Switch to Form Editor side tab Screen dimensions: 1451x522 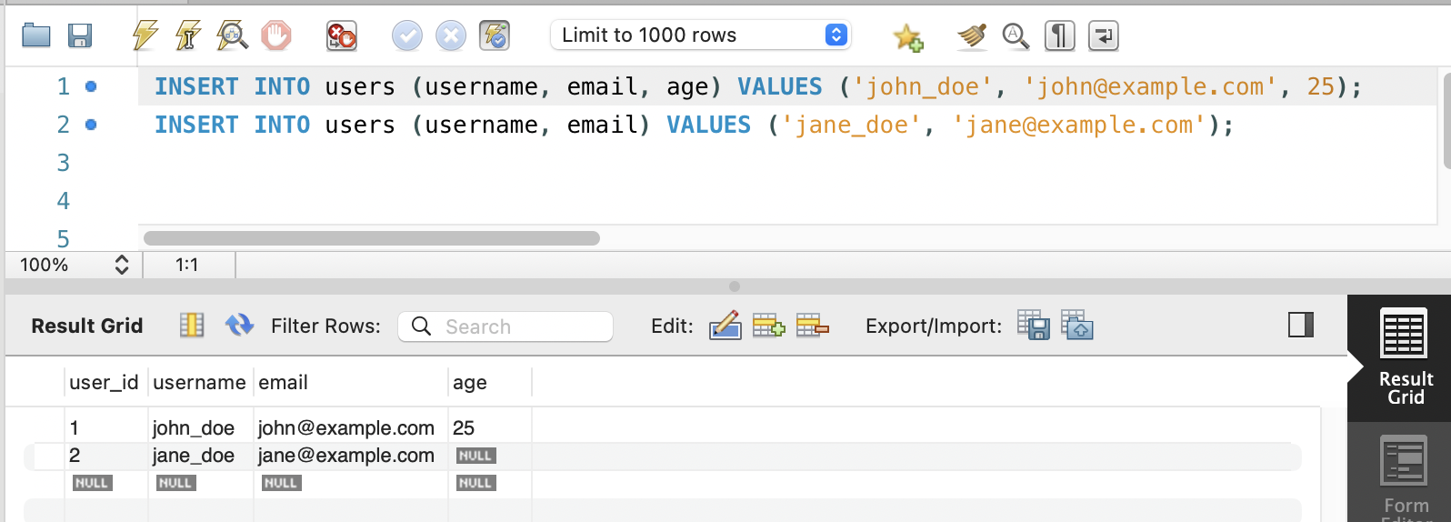click(x=1405, y=475)
